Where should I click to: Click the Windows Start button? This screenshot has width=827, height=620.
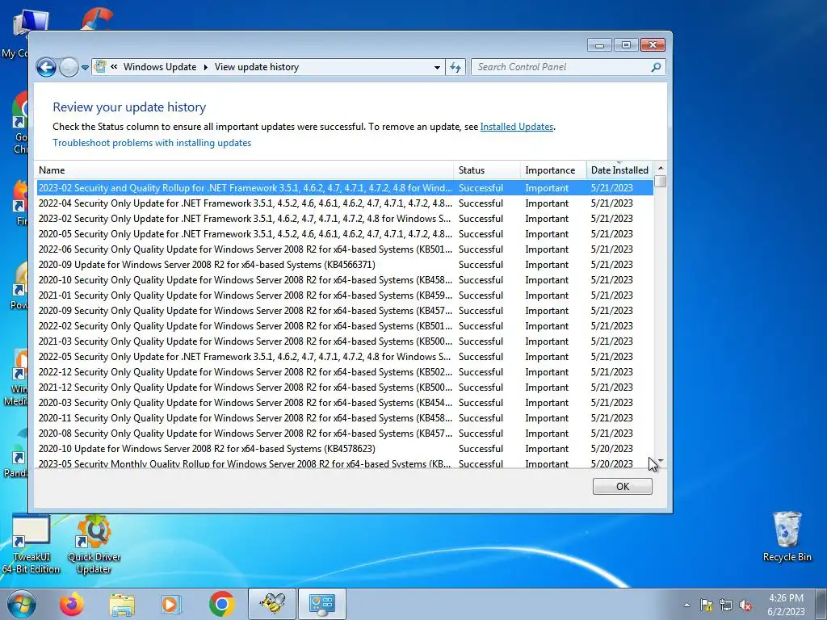(21, 604)
